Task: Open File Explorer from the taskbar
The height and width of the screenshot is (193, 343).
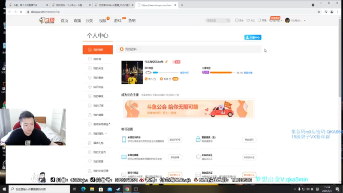Action: [x=92, y=189]
